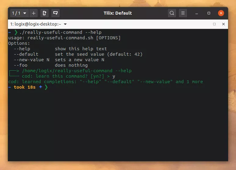Open the terminal search magnifier
Viewport: 236px width, 170px height.
point(172,13)
